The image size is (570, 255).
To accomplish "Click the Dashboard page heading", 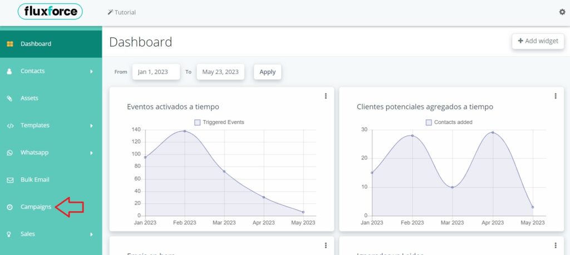I will pyautogui.click(x=141, y=42).
